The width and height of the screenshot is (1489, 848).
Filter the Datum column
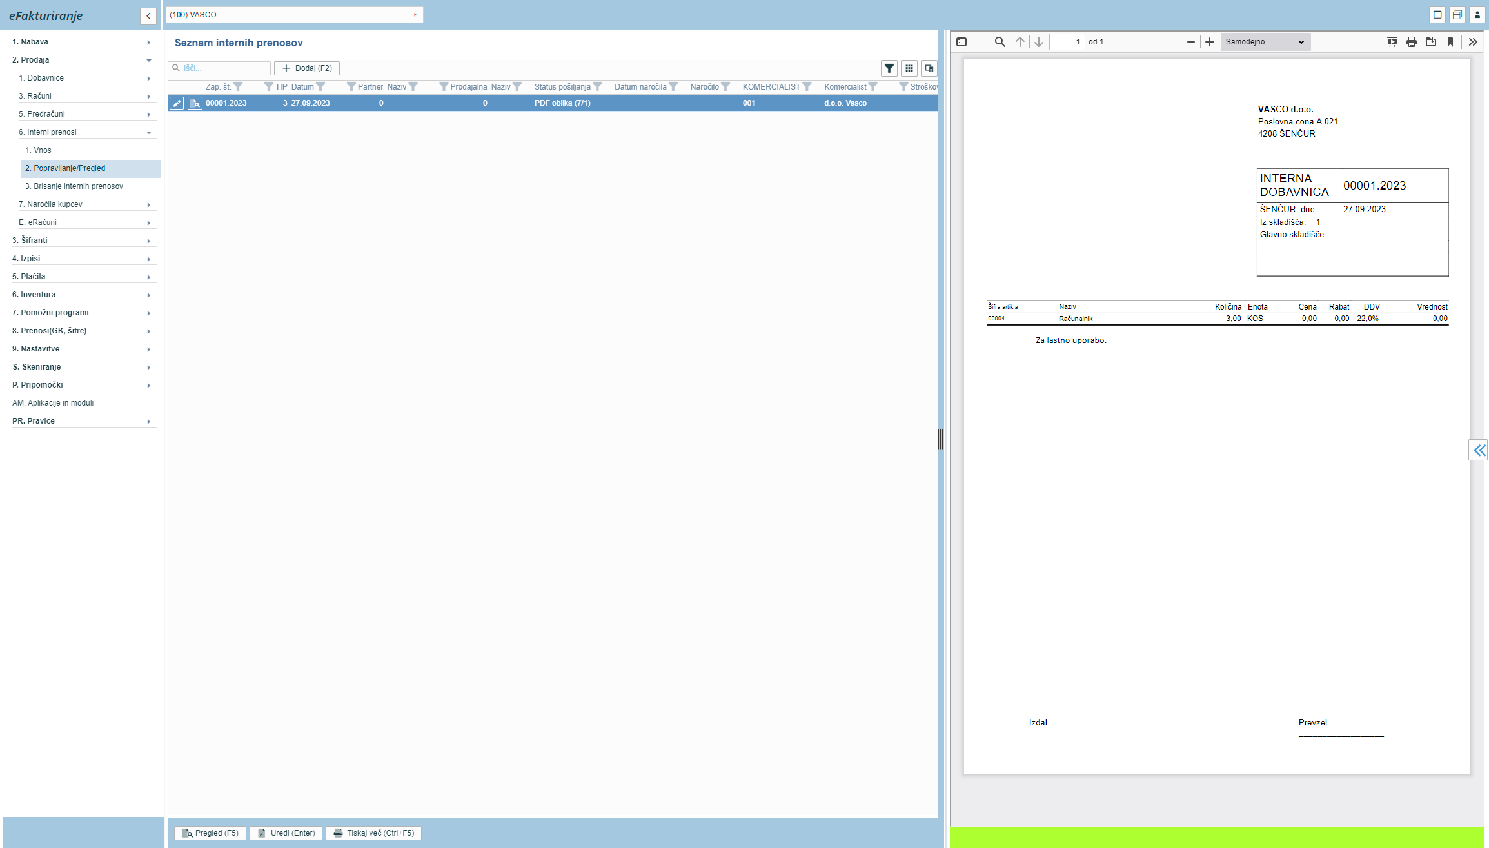click(320, 86)
